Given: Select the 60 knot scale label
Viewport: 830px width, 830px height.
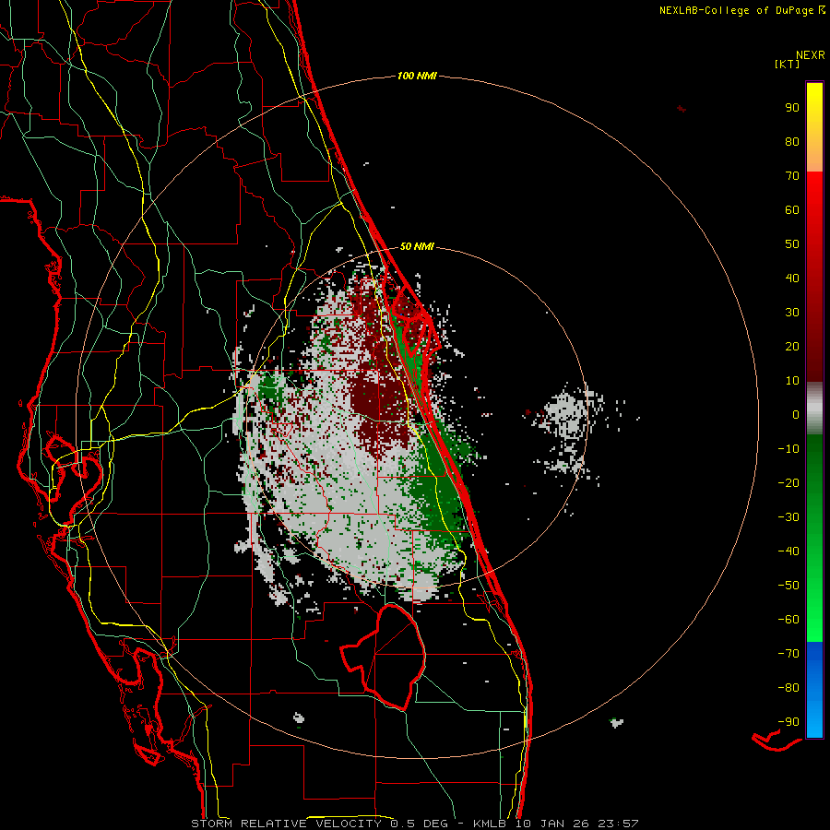Looking at the screenshot, I should coord(792,210).
